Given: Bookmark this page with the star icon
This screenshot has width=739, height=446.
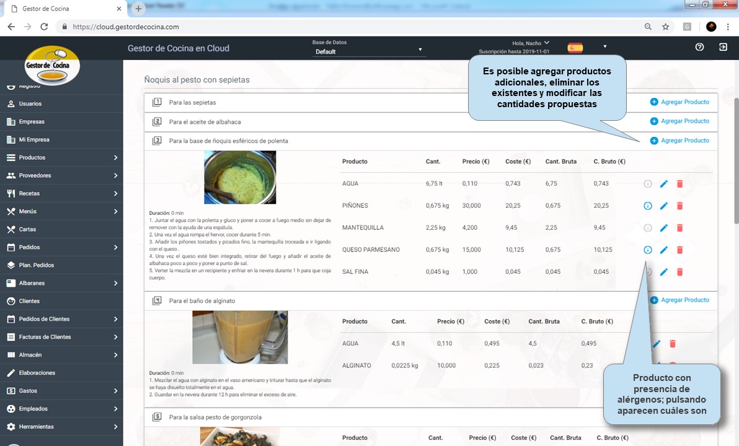Looking at the screenshot, I should (665, 27).
